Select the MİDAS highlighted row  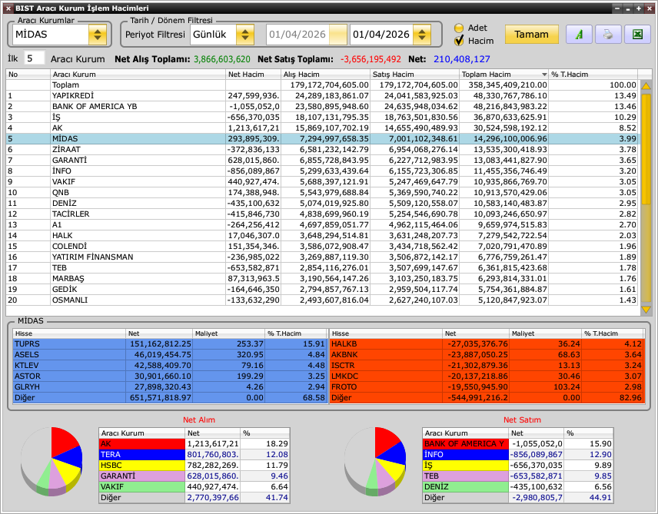[x=322, y=139]
